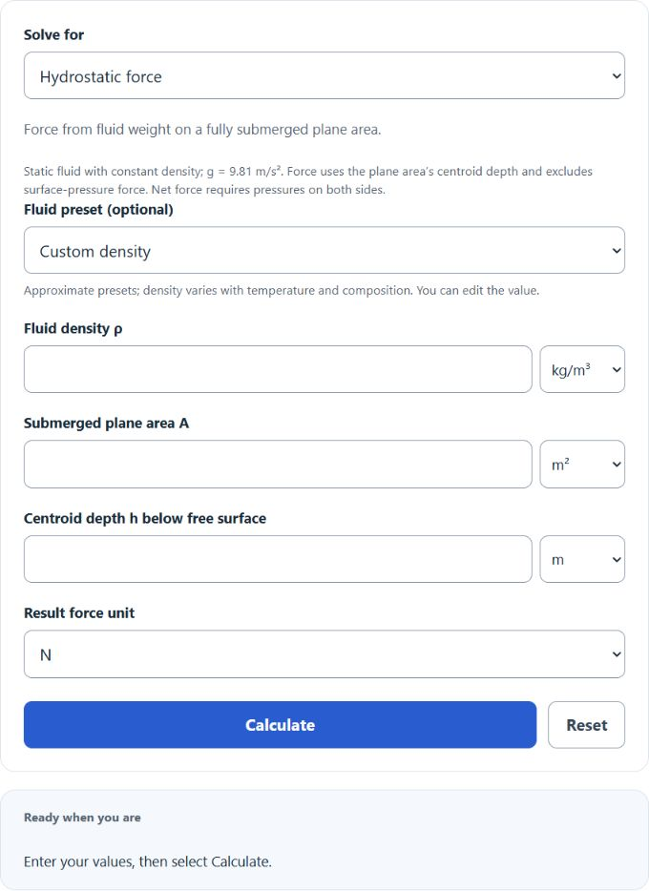
Task: Click the chevron on Result force unit selector
Action: point(617,654)
